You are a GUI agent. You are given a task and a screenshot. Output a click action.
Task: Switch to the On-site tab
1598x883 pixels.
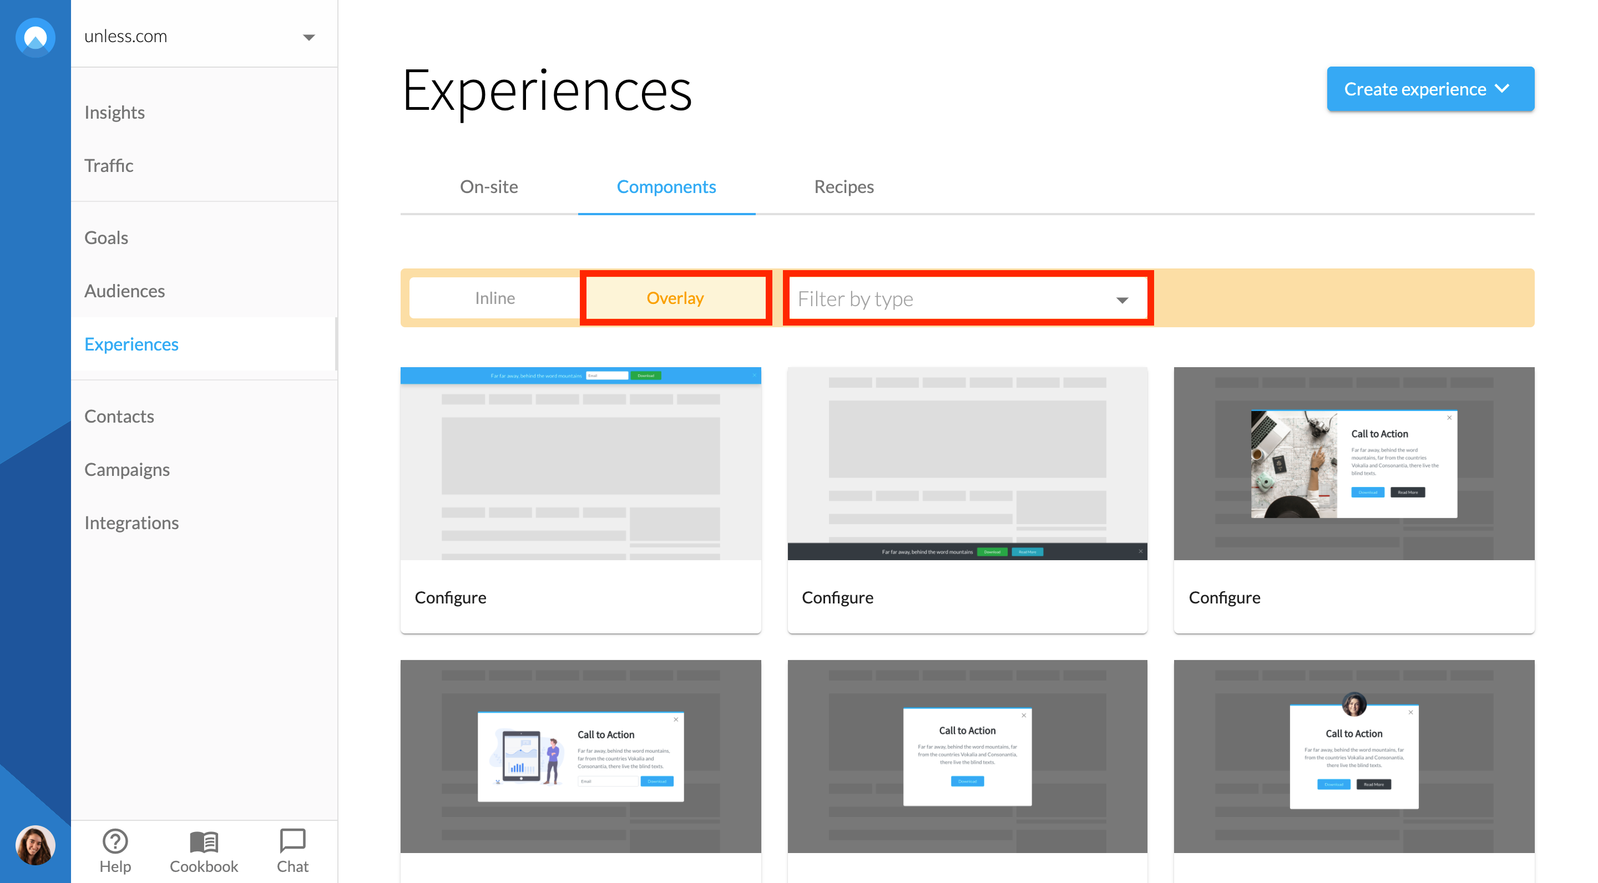click(489, 187)
